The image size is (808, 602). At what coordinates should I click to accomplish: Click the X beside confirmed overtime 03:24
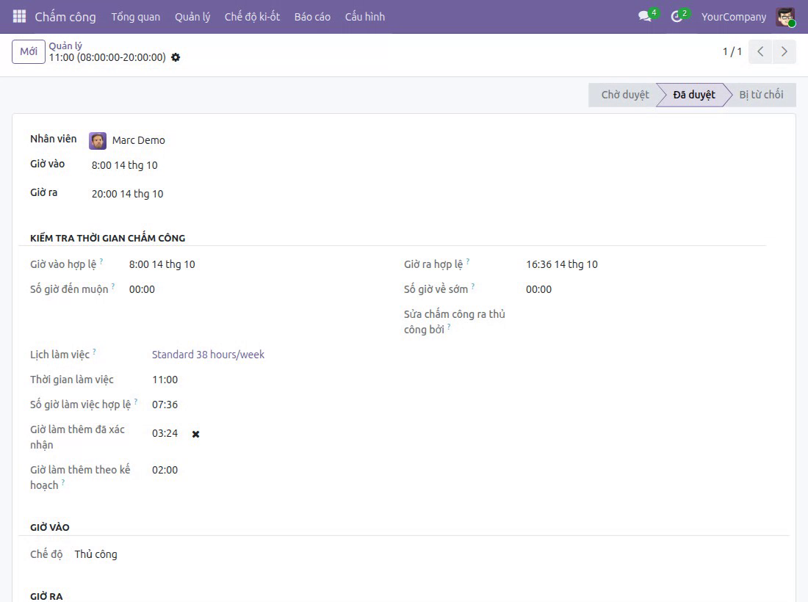coord(196,434)
